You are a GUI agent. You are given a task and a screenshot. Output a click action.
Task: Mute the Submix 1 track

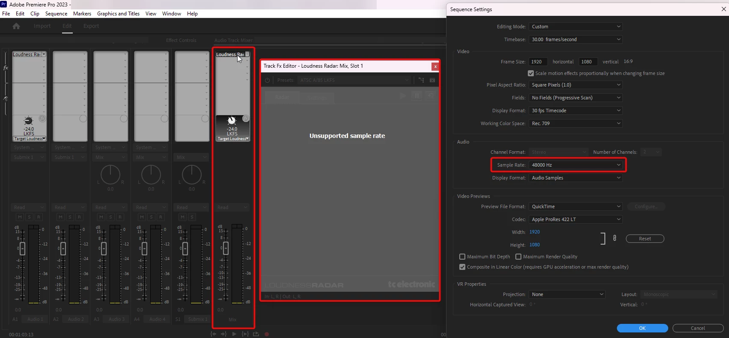tap(182, 217)
